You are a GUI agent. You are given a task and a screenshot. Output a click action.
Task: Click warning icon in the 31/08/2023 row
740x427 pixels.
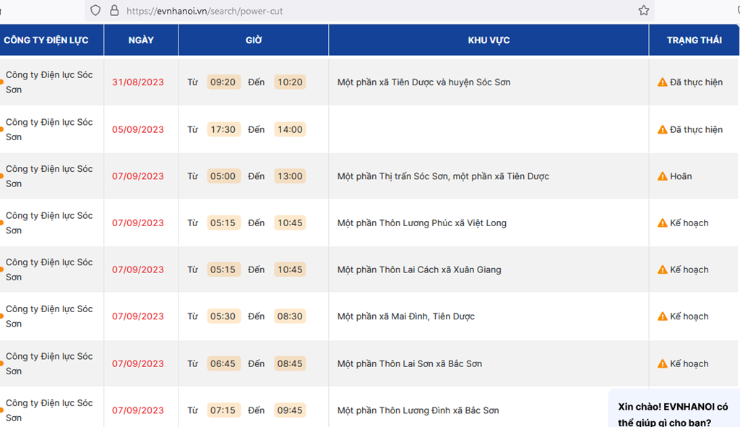pyautogui.click(x=662, y=82)
